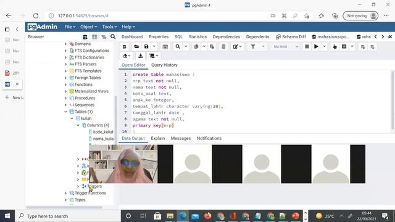
Task: Open the Find options dropdown arrow
Action: [186, 47]
